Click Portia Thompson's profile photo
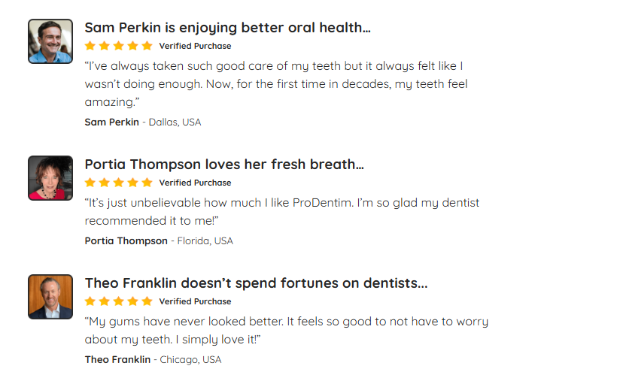623x384 pixels. (x=50, y=178)
